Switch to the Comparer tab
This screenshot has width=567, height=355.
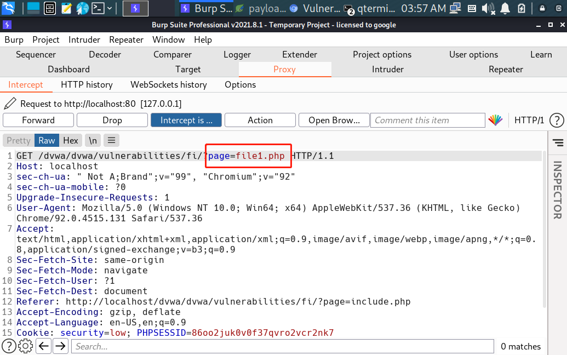(173, 55)
